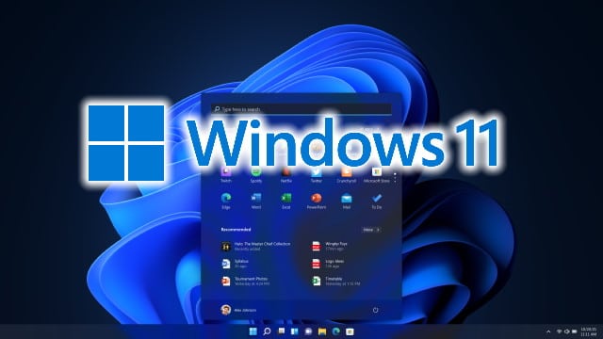Open Chat from the taskbar
Viewport: 603px width, 339px height.
(308, 331)
